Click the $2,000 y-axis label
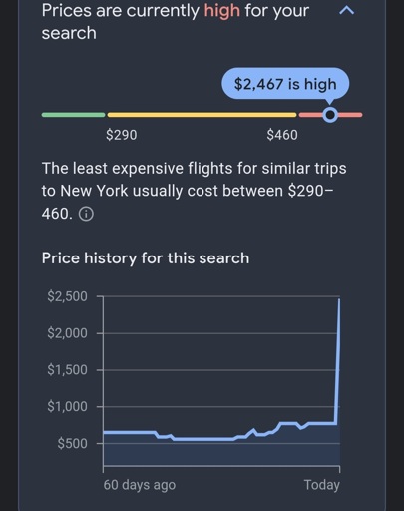Screen dimensions: 404x511 click(x=67, y=333)
